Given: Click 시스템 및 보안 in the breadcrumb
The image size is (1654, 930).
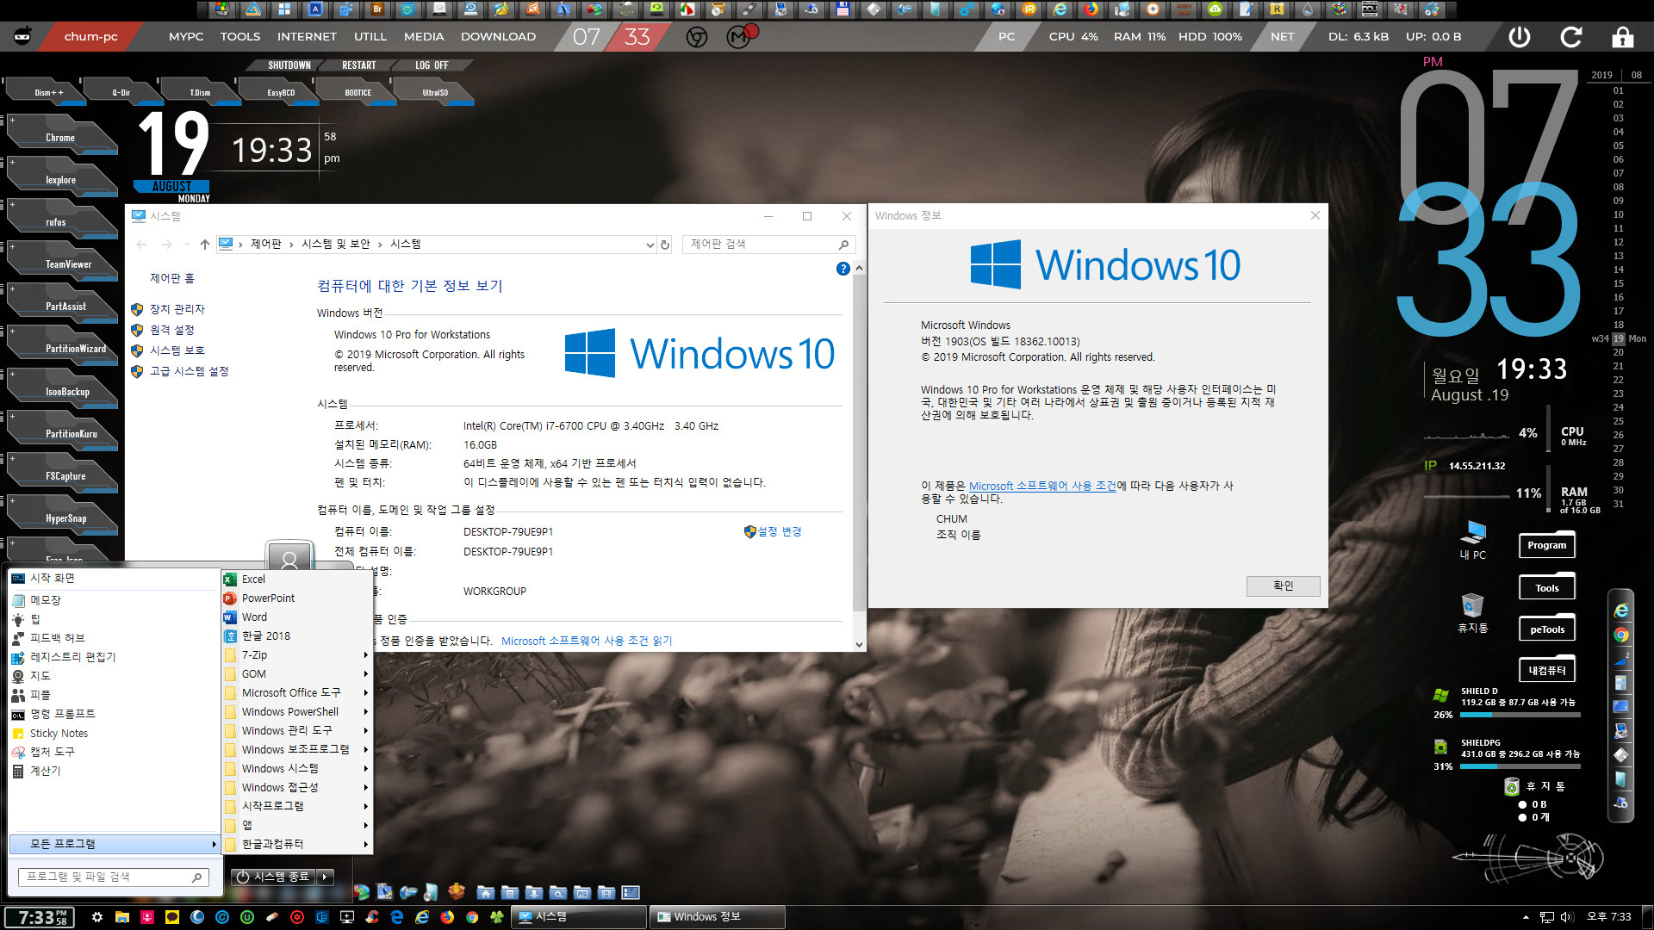Looking at the screenshot, I should pos(336,245).
